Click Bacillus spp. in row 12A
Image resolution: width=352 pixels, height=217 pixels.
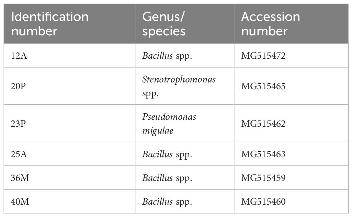tap(167, 56)
